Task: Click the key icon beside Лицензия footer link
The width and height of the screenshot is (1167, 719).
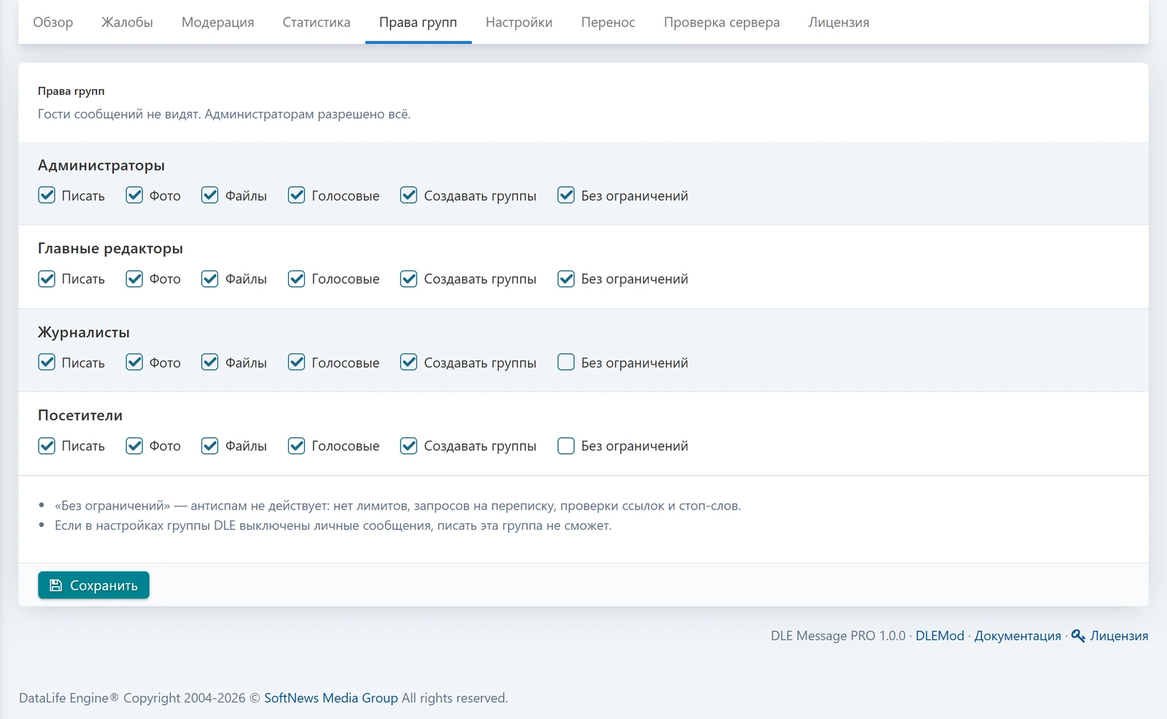Action: (1078, 636)
